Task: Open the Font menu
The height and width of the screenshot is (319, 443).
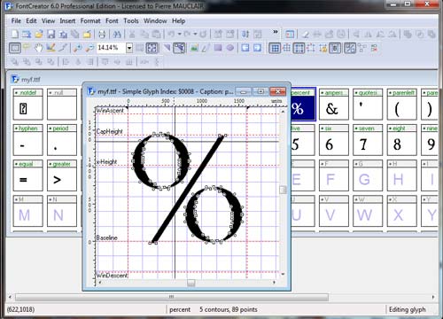Action: (x=112, y=21)
